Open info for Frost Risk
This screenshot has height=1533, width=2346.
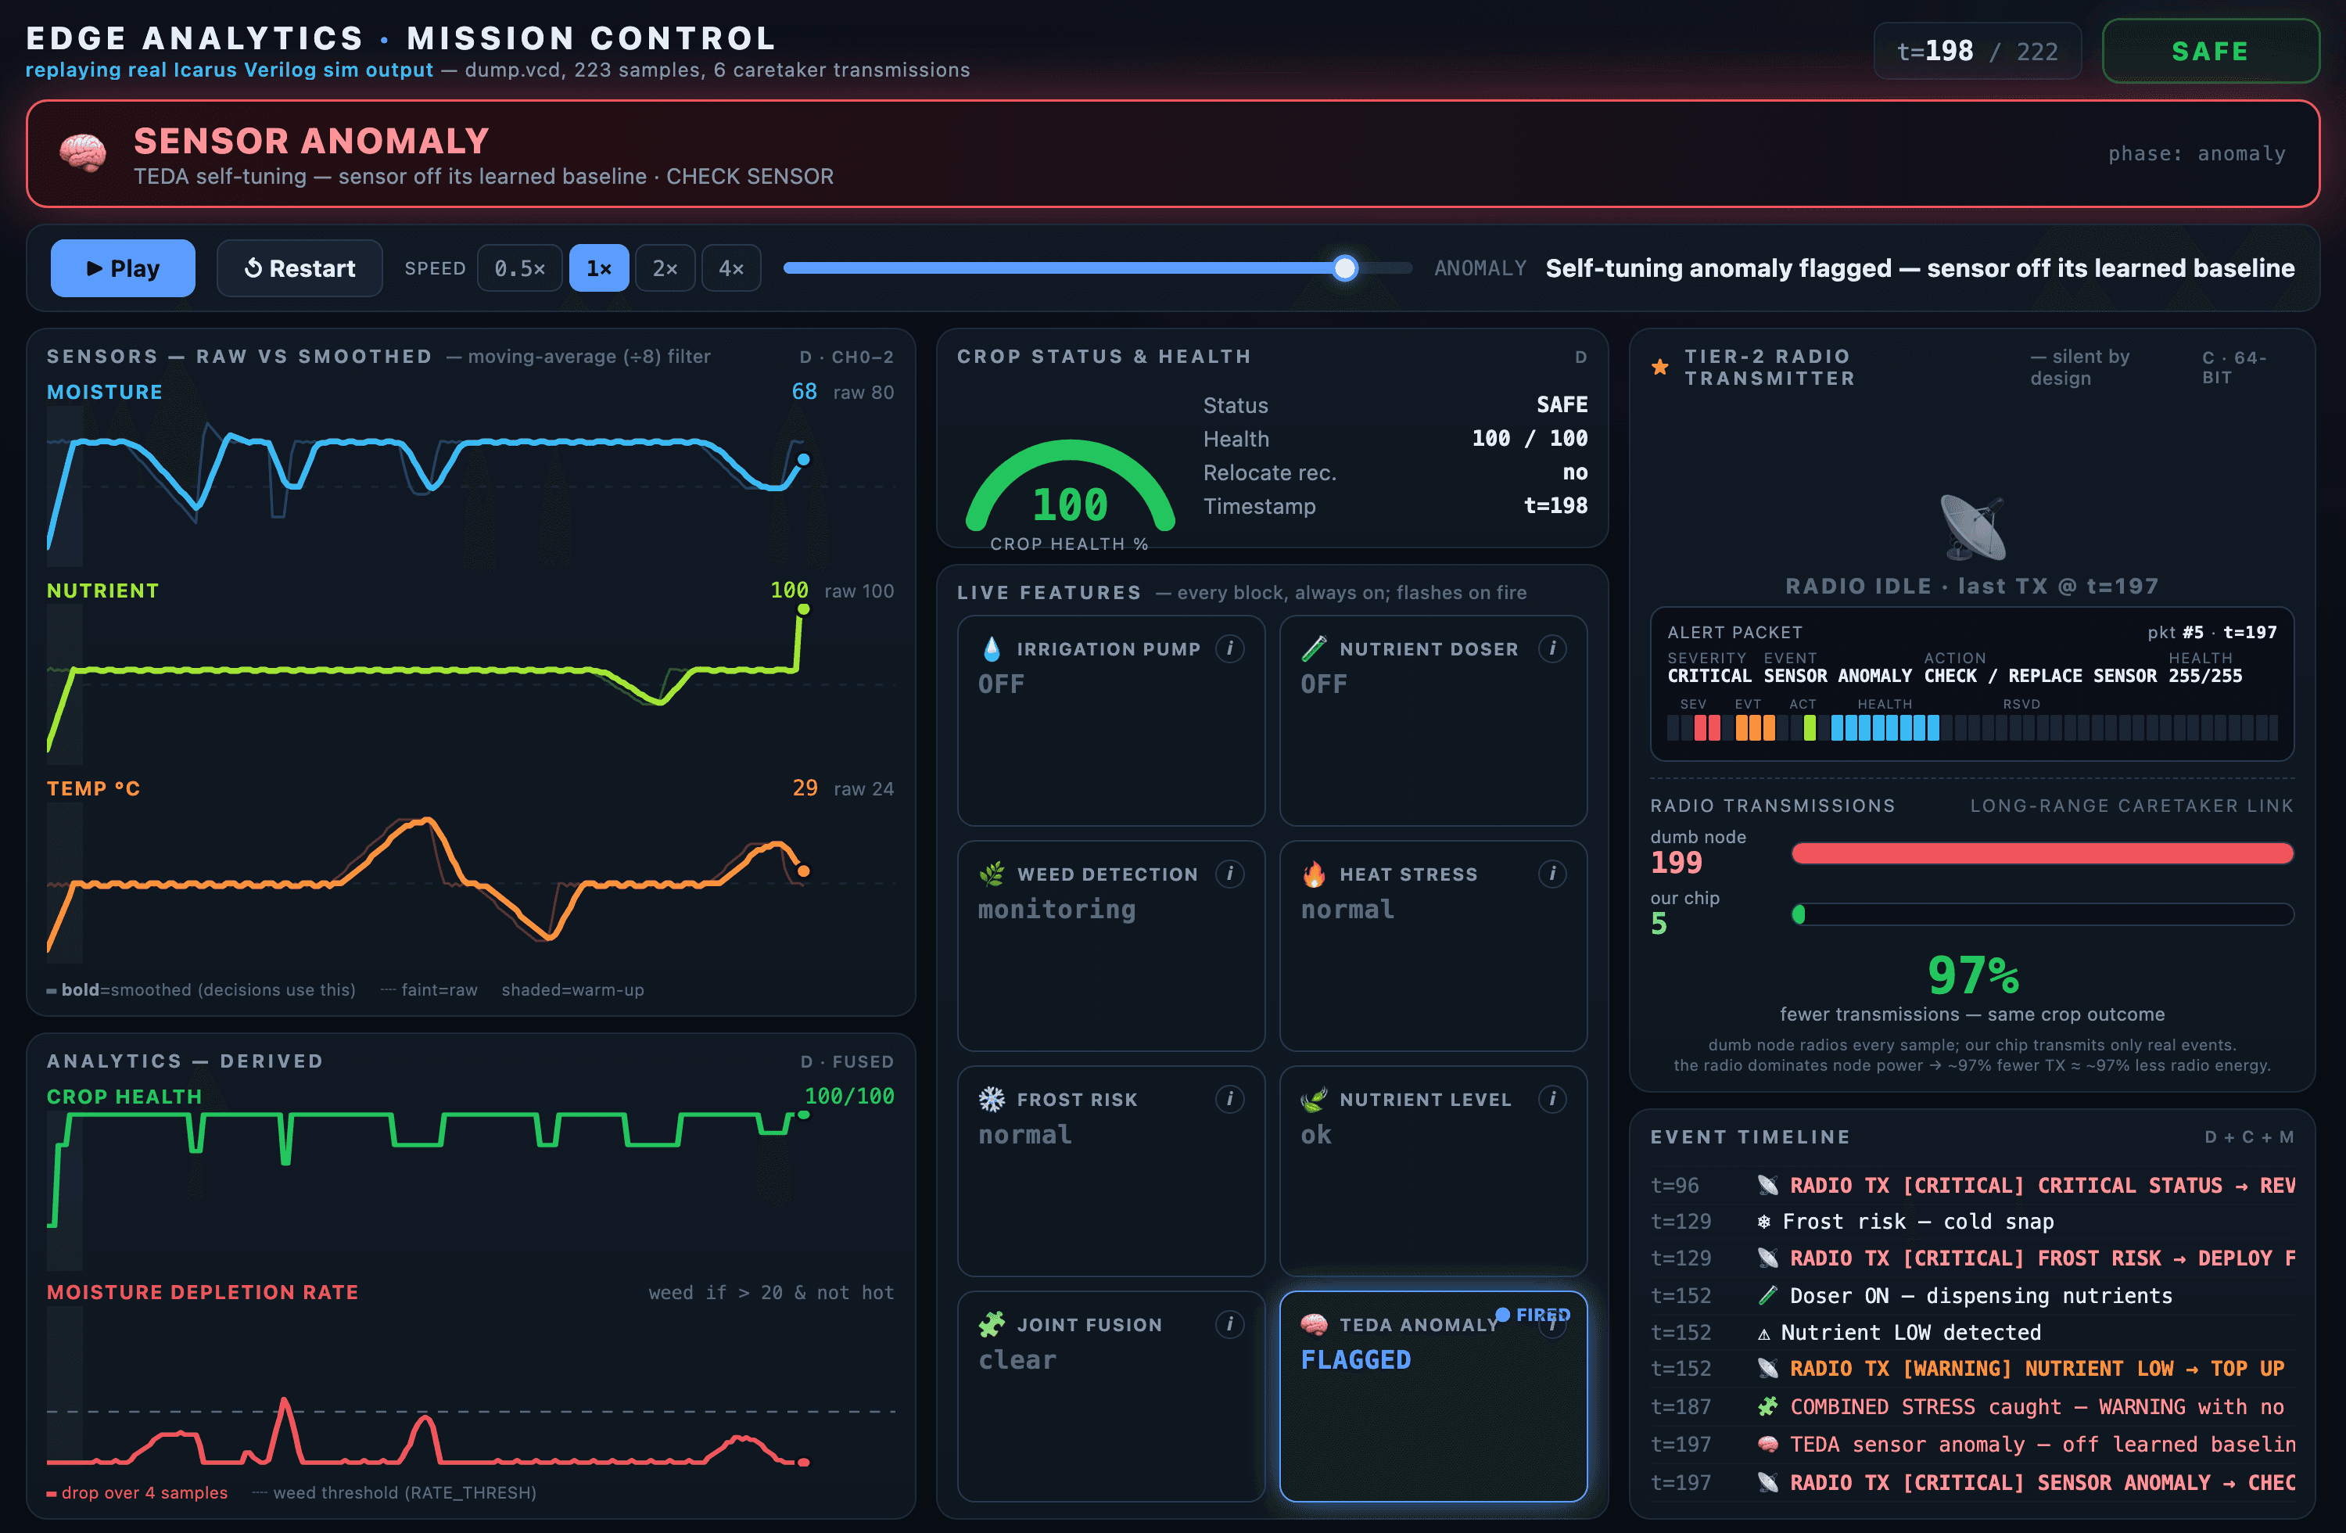[1229, 1098]
